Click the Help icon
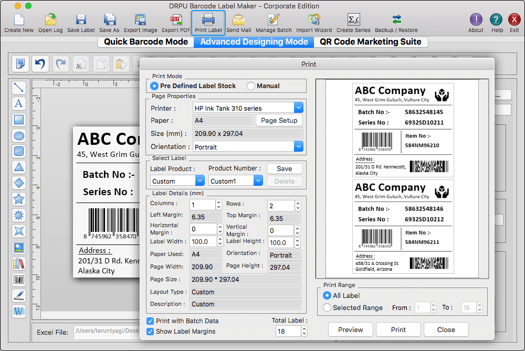This screenshot has width=525, height=351. click(x=496, y=23)
